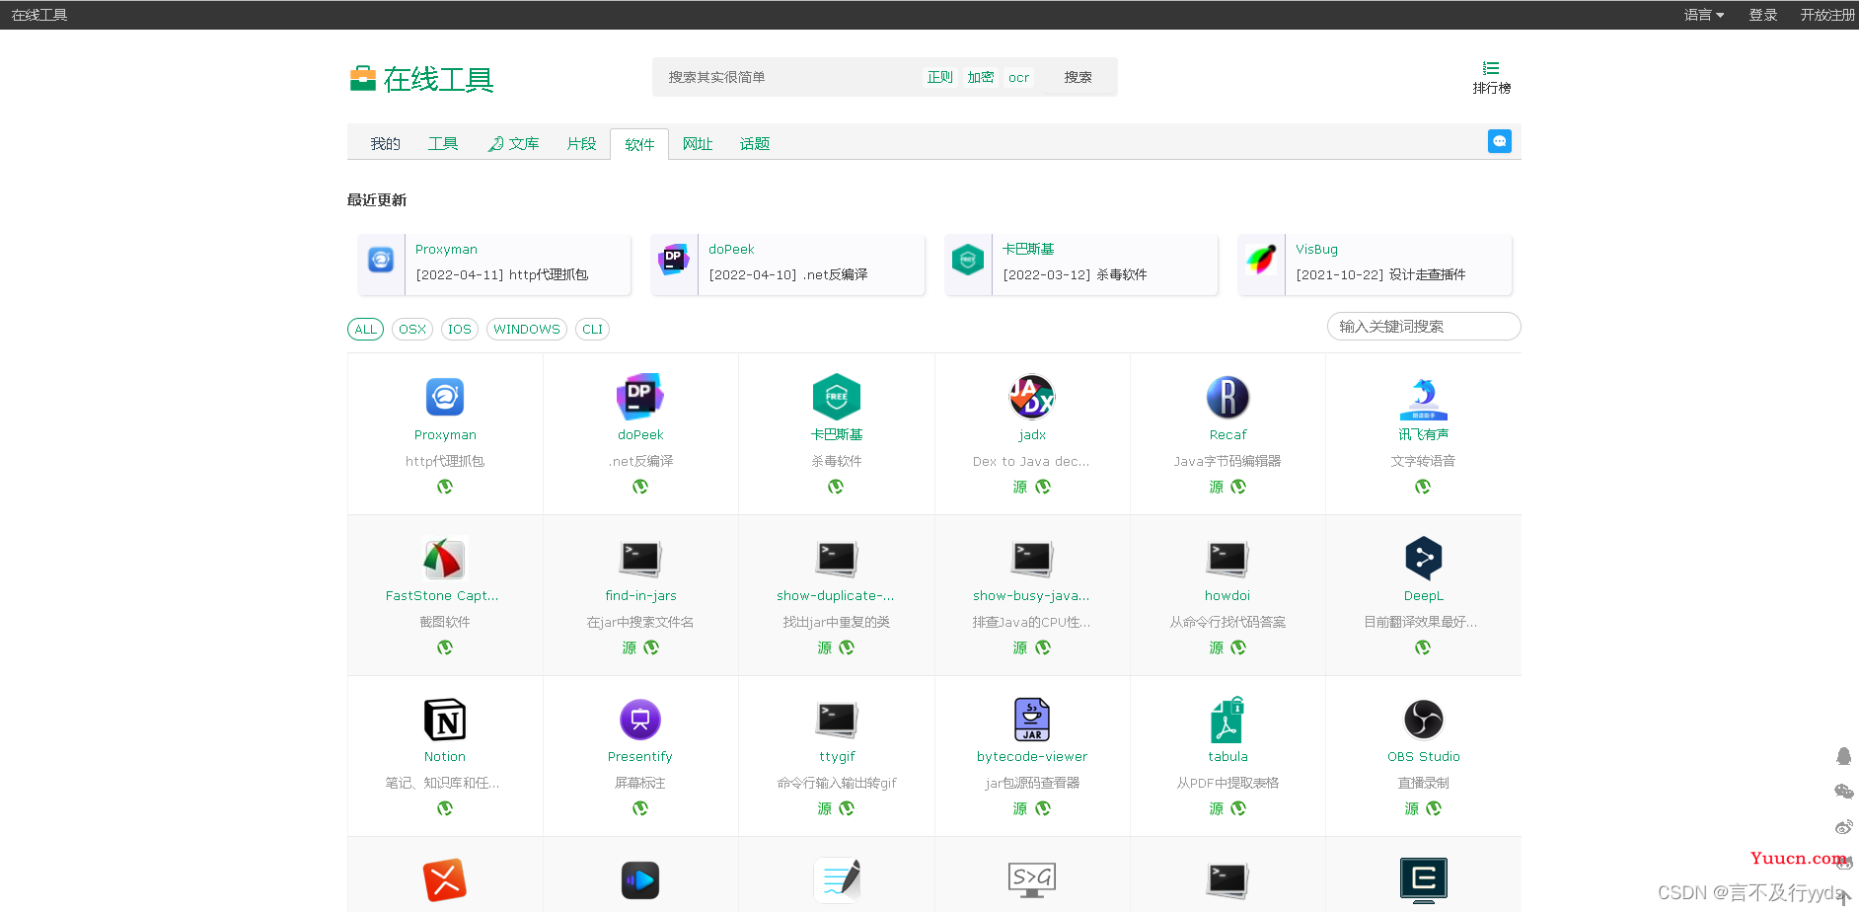Viewport: 1859px width, 912px height.
Task: Toggle the 正则 search mode
Action: point(940,77)
